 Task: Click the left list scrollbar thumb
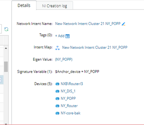click(6, 67)
